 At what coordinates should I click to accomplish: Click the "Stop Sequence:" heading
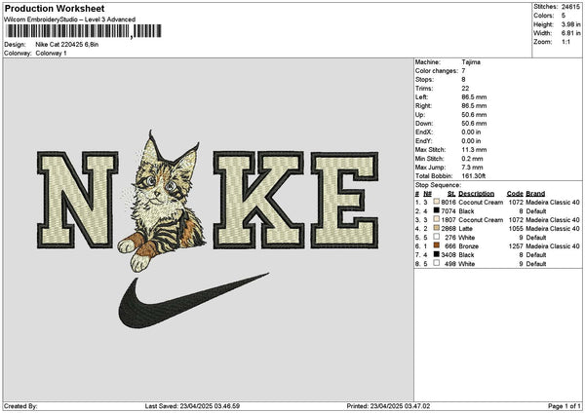[438, 185]
